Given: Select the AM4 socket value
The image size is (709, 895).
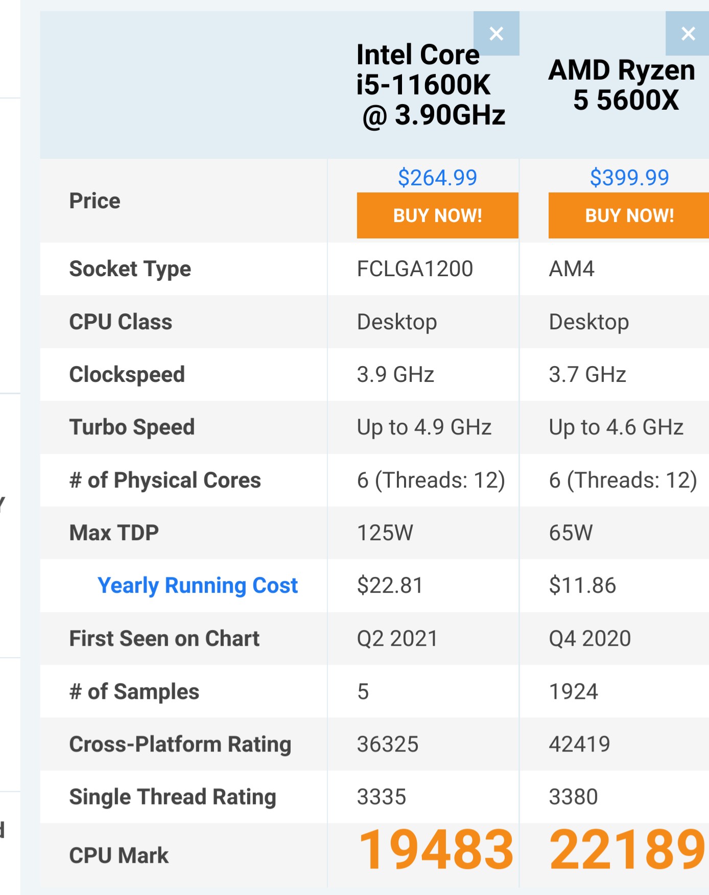Looking at the screenshot, I should 572,269.
